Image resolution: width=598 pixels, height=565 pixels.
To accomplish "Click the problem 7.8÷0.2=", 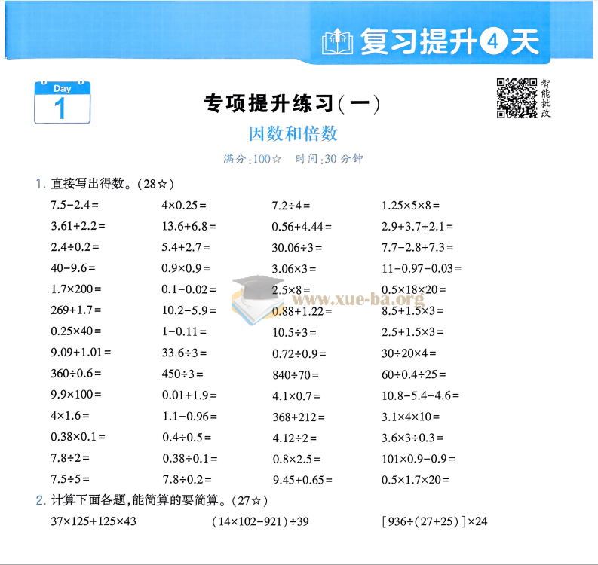I will pos(186,479).
